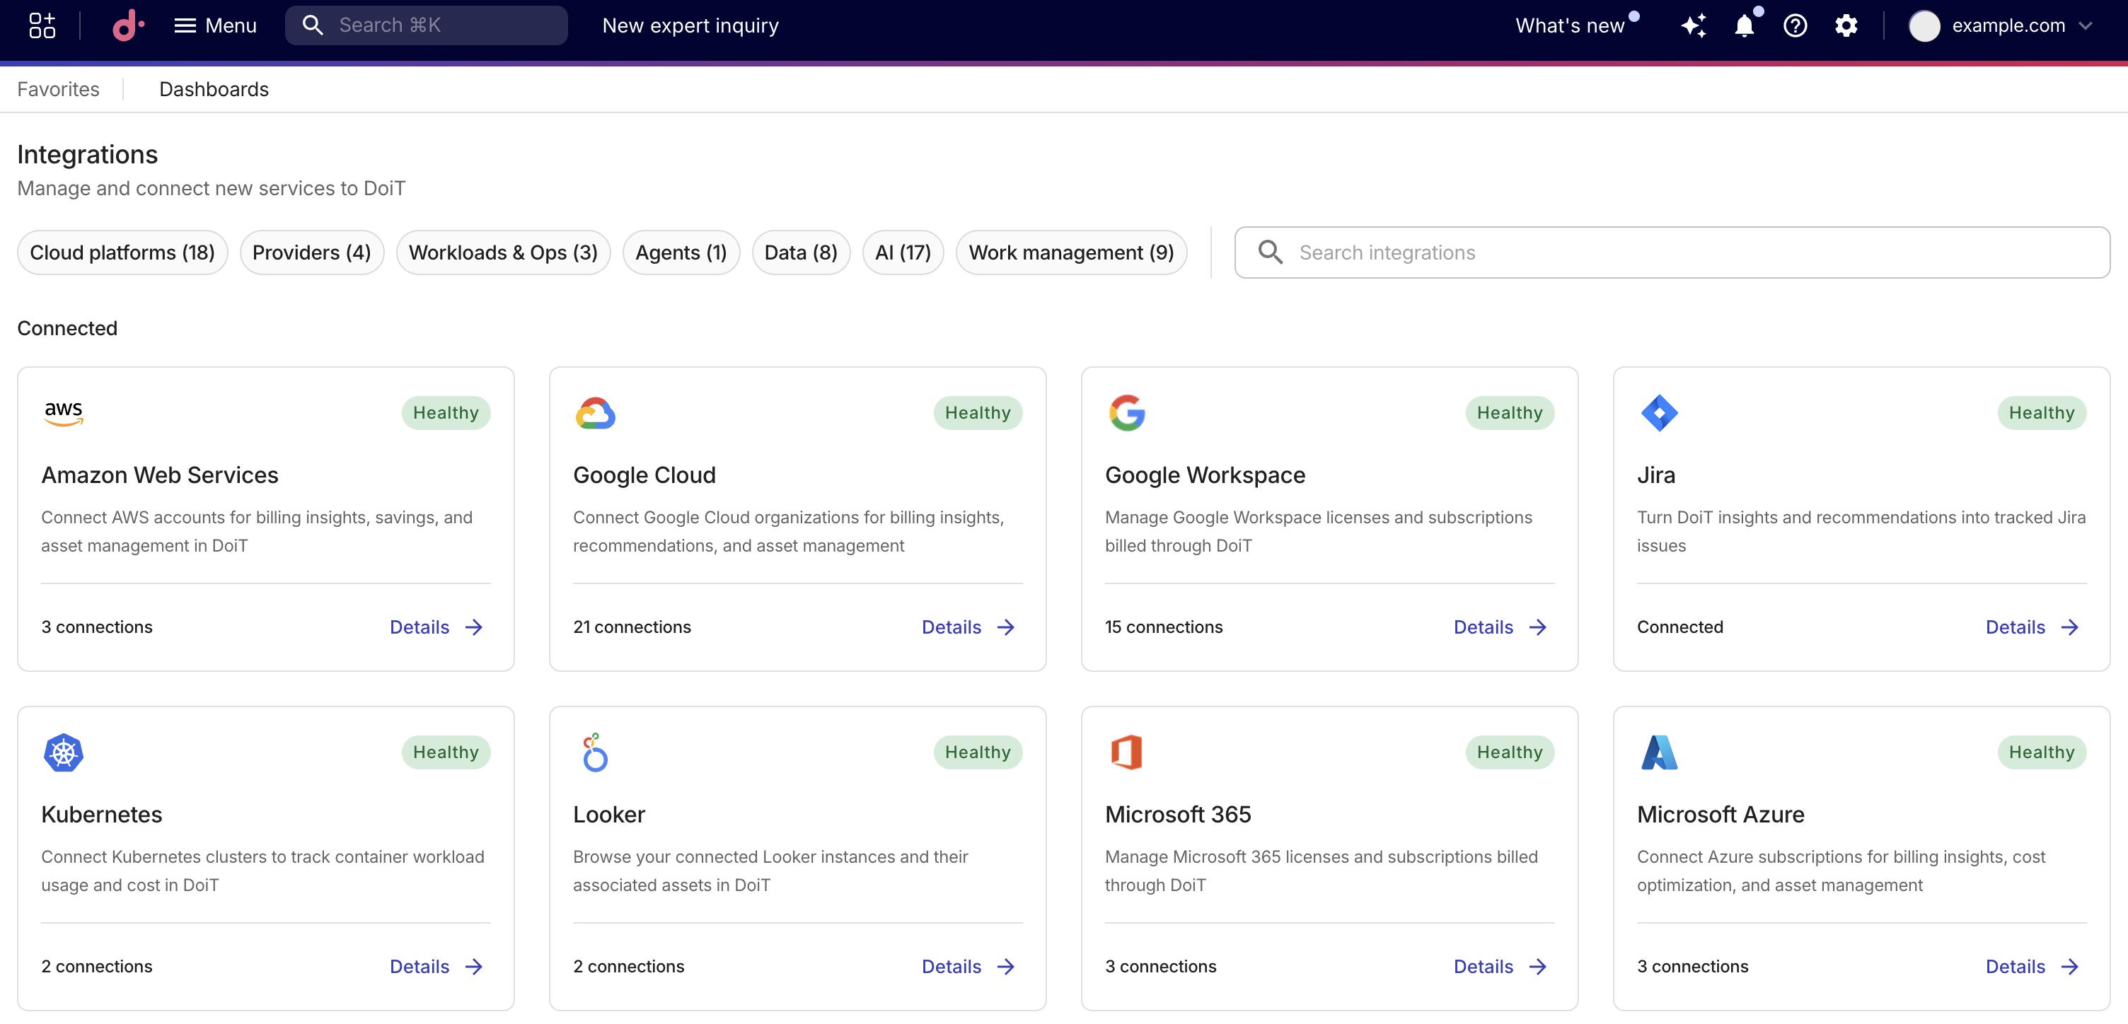Open Details for Microsoft 365
The width and height of the screenshot is (2128, 1024).
tap(1500, 967)
